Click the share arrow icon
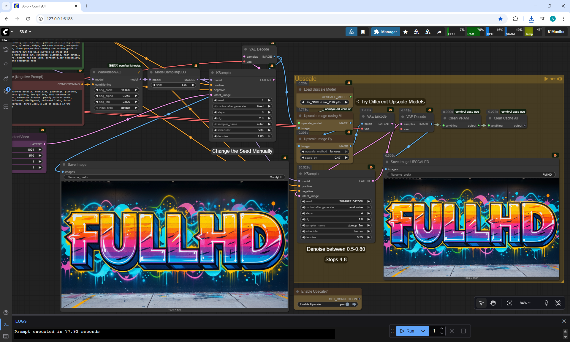 coord(439,32)
